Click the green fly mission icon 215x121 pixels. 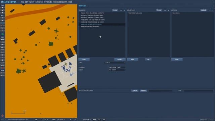coord(2,34)
